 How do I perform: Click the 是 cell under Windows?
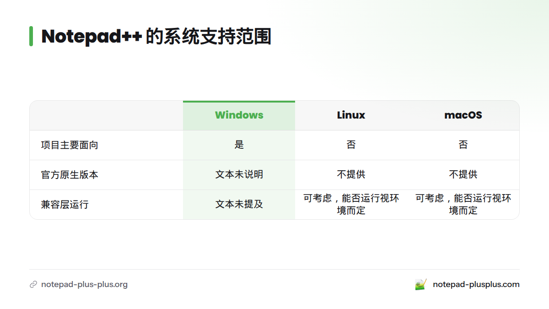tap(239, 145)
